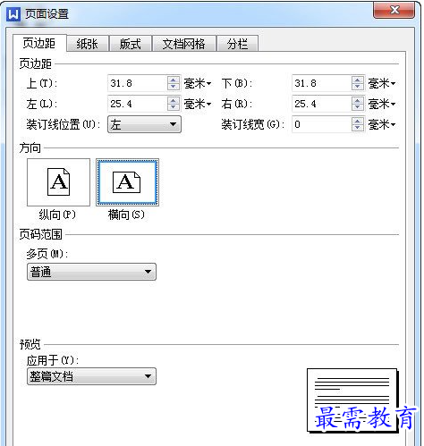The image size is (424, 446).
Task: Open the 毫米 unit dropdown for 左(L)
Action: coord(198,104)
